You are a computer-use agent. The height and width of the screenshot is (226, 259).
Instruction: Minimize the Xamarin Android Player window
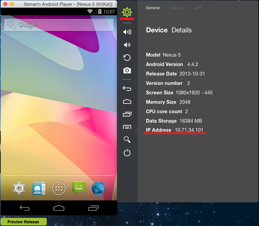point(12,4)
